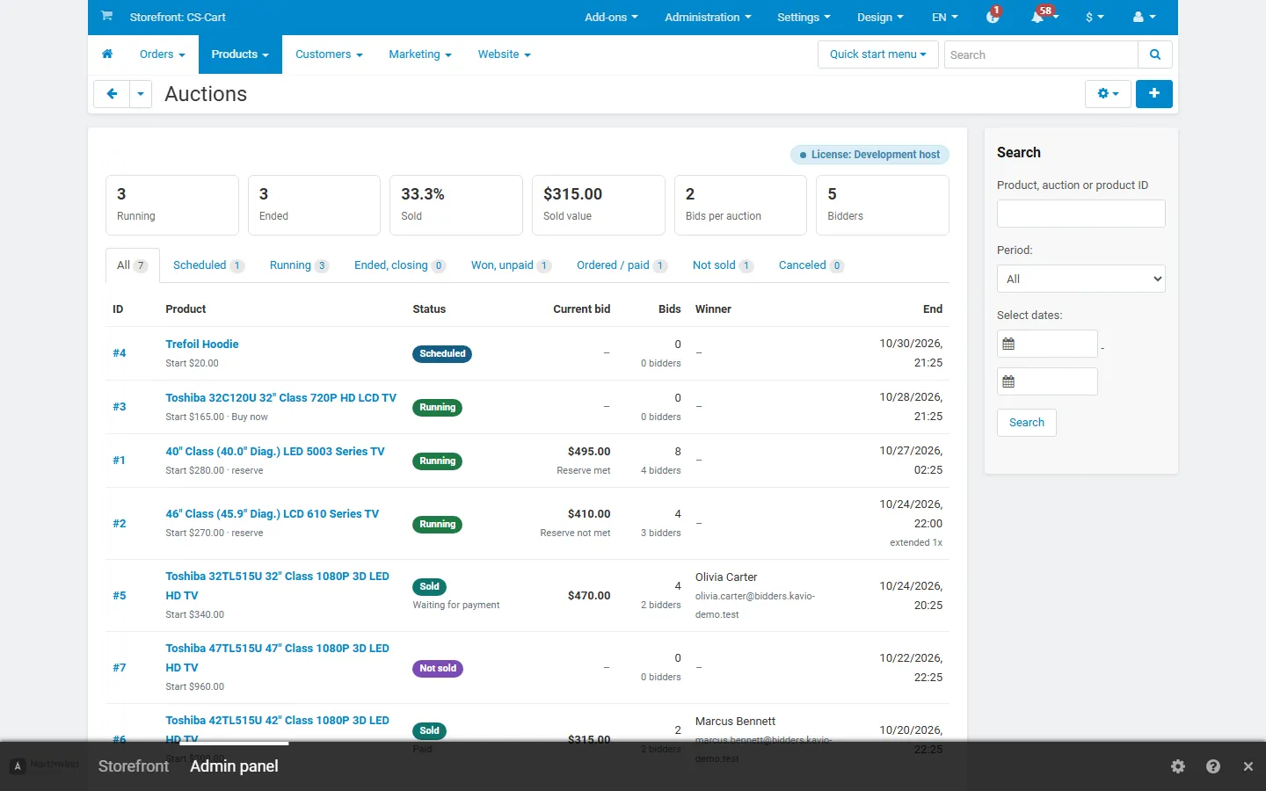Click the blue plus add auction button
The height and width of the screenshot is (791, 1266).
[x=1153, y=94]
